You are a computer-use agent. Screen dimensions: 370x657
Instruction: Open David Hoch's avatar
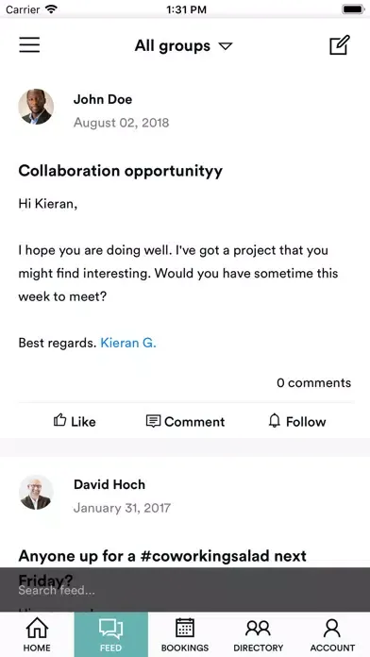pos(36,492)
